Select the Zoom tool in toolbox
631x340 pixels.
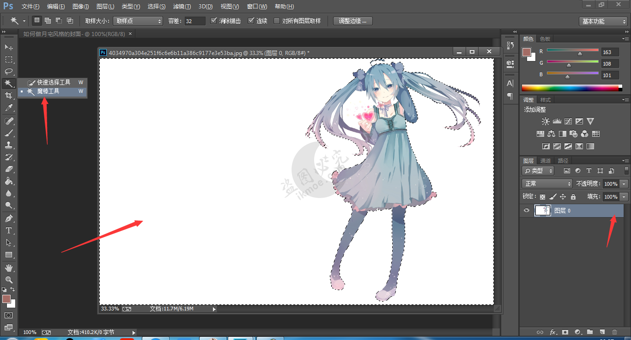click(x=9, y=279)
